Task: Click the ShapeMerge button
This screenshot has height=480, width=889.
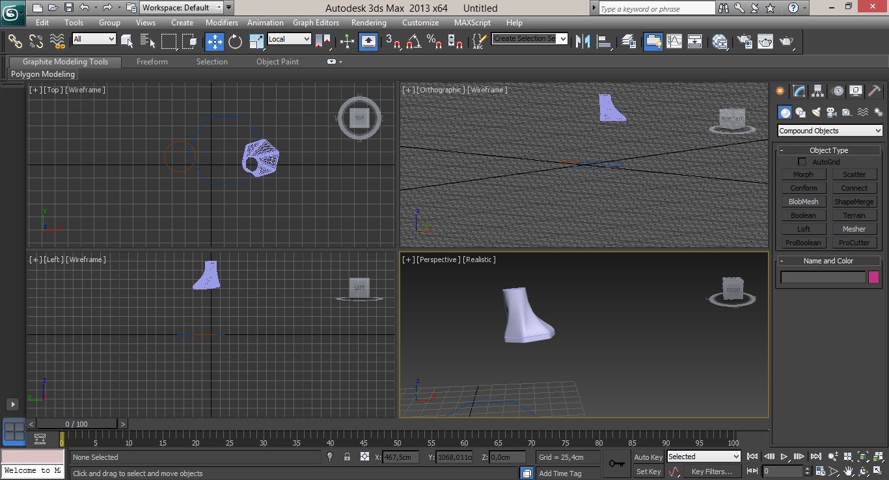Action: 854,202
